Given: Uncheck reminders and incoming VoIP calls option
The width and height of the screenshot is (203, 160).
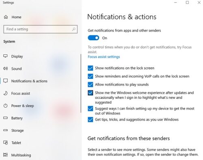Looking at the screenshot, I should 90,76.
